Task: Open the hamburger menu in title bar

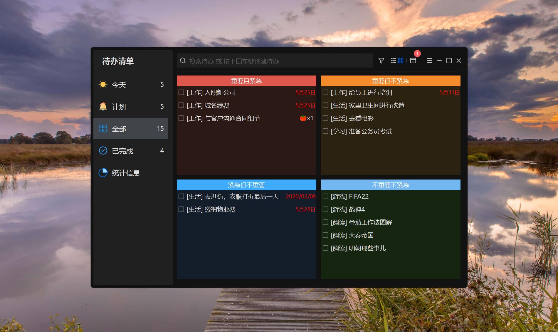Action: 429,61
